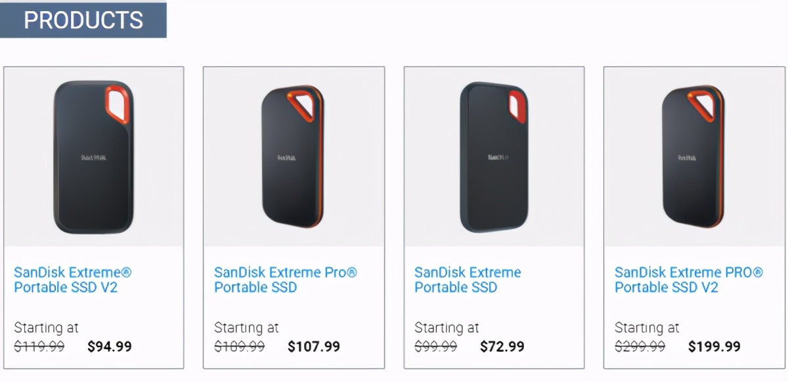
Task: Click the crossed-out $299.99 price
Action: 640,347
